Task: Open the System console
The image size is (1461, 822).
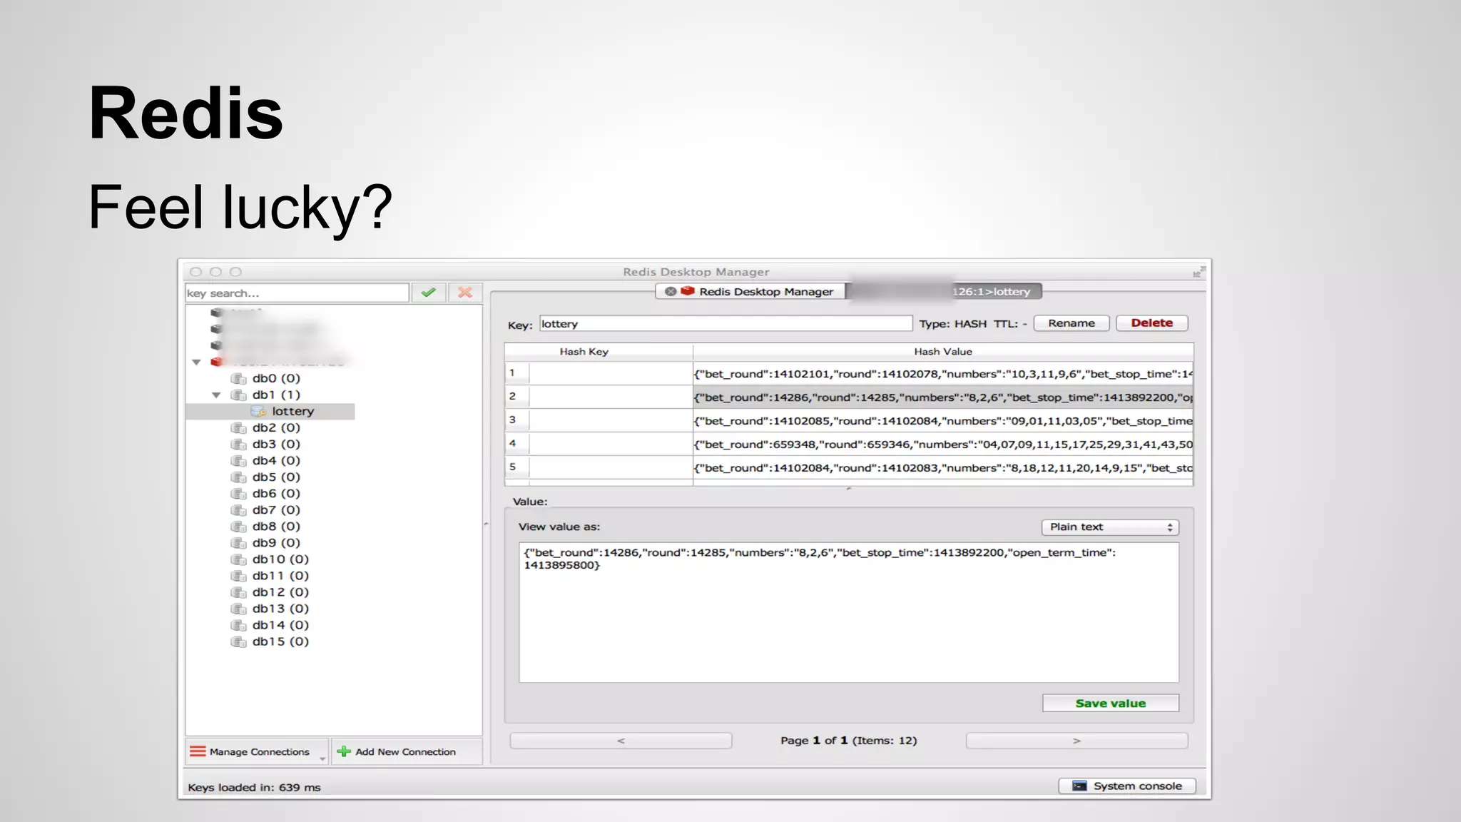Action: coord(1127,786)
